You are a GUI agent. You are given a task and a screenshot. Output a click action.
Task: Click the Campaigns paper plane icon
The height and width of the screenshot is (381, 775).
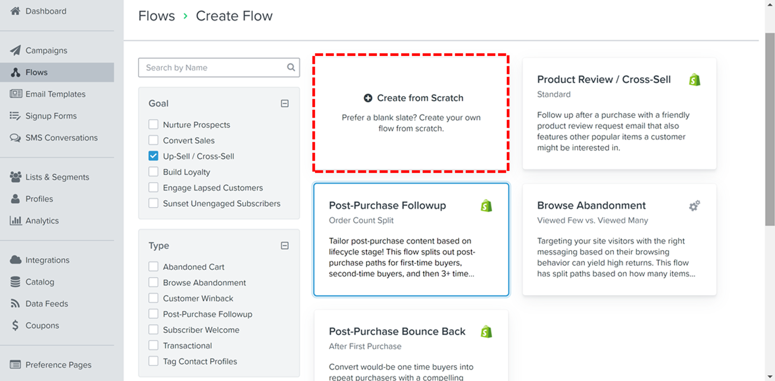coord(15,50)
